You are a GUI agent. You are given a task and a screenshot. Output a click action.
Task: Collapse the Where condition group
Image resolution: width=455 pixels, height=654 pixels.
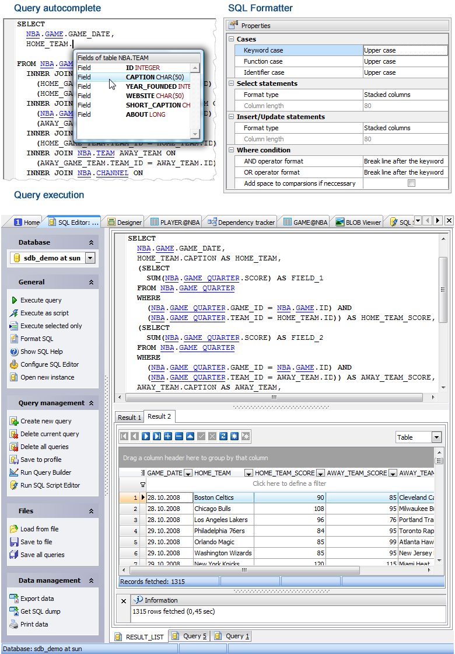point(231,149)
